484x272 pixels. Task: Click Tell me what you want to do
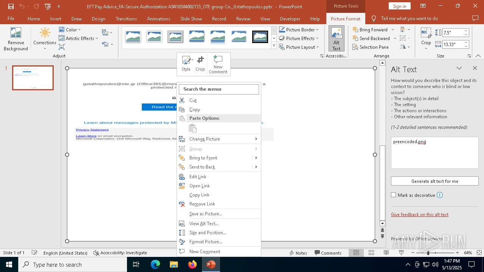coord(409,19)
